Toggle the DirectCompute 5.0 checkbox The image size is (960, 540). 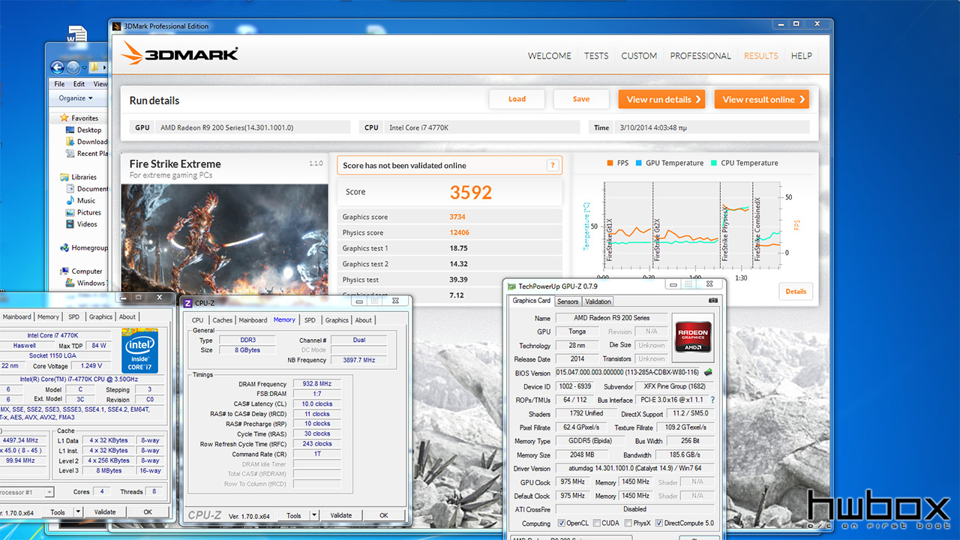659,523
